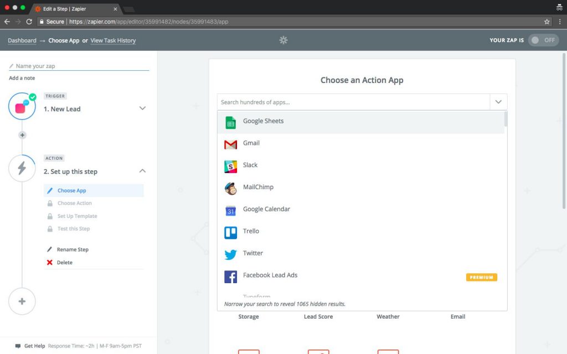The image size is (567, 354).
Task: Click the chat bubble Get Help icon
Action: click(18, 346)
